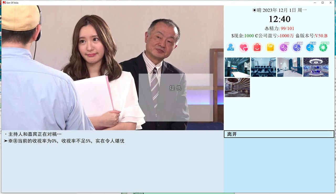Select the dressing room location thumbnail
Viewport: 336px width, 194px height.
tap(290, 67)
